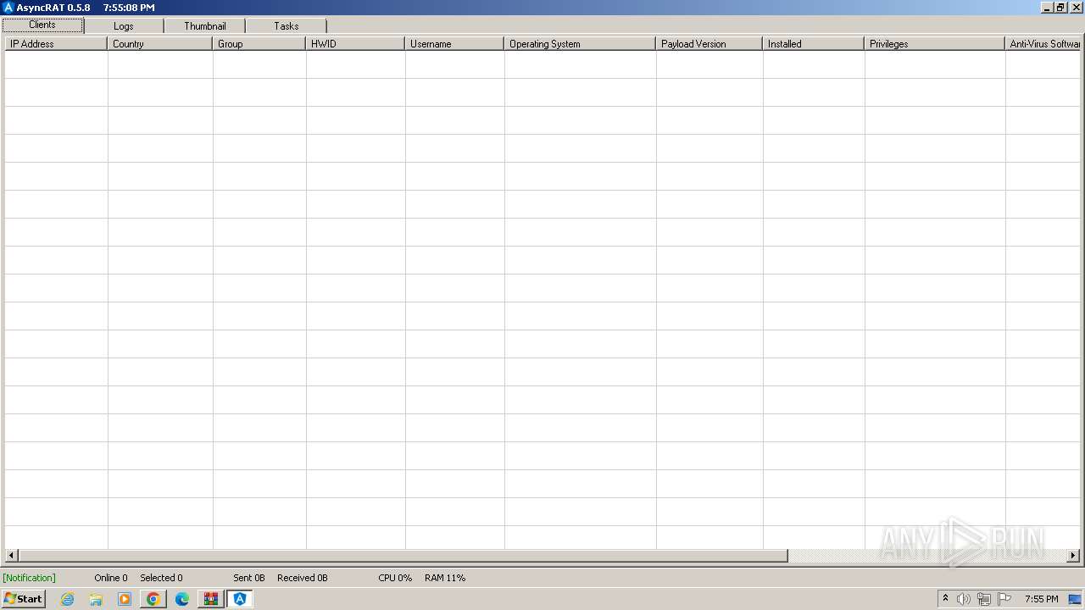This screenshot has width=1085, height=610.
Task: Click the Online 0 status text
Action: pos(111,578)
